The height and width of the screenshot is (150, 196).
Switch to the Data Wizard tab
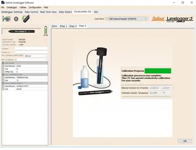65,12
